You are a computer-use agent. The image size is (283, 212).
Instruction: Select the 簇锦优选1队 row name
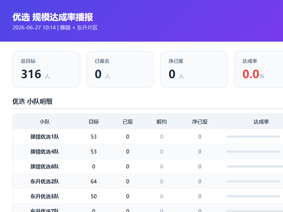pyautogui.click(x=45, y=137)
